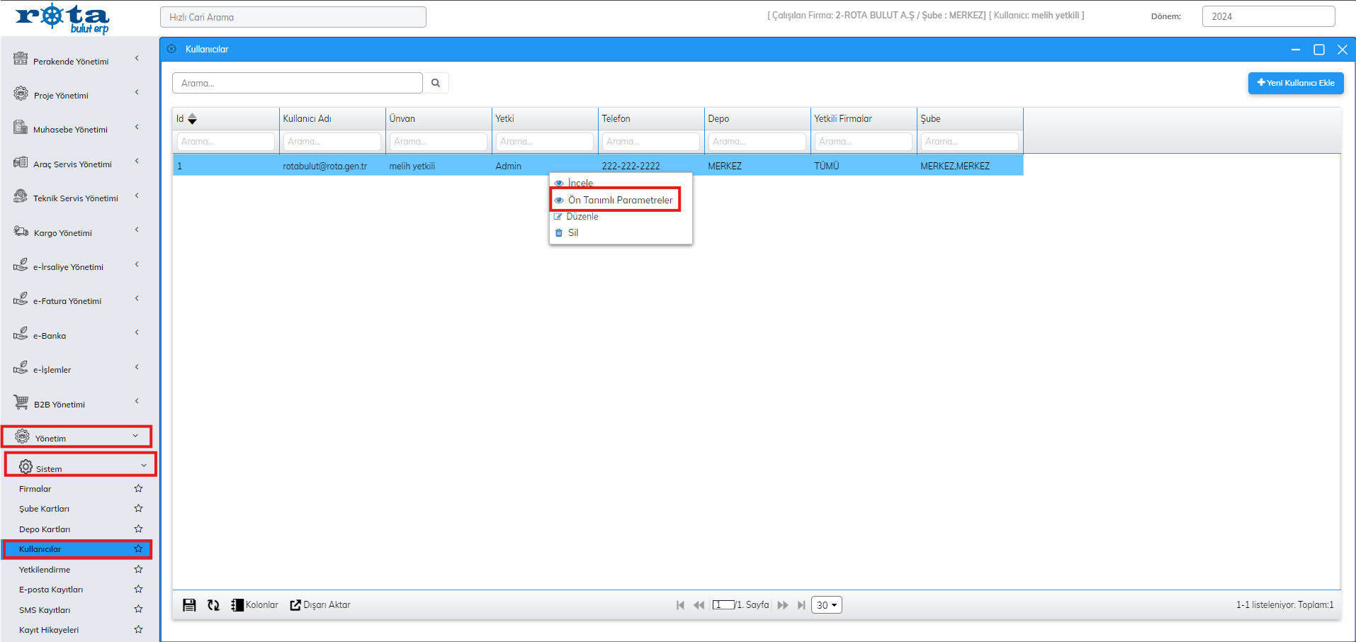Toggle favorite star for Depo Kartları

point(138,529)
